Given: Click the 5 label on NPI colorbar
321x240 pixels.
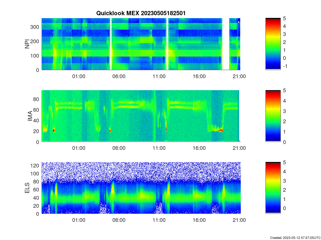Looking at the screenshot, I should click(x=285, y=18).
